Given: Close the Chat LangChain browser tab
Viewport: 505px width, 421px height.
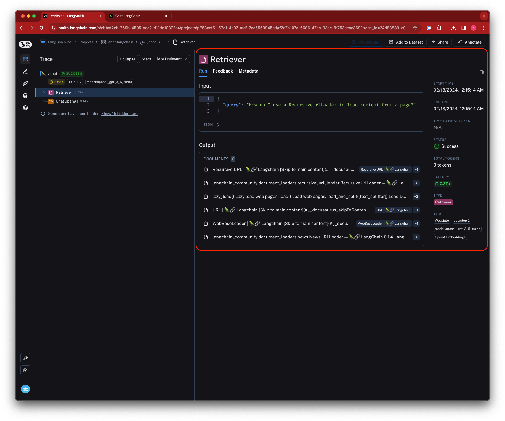Looking at the screenshot, I should (x=166, y=16).
